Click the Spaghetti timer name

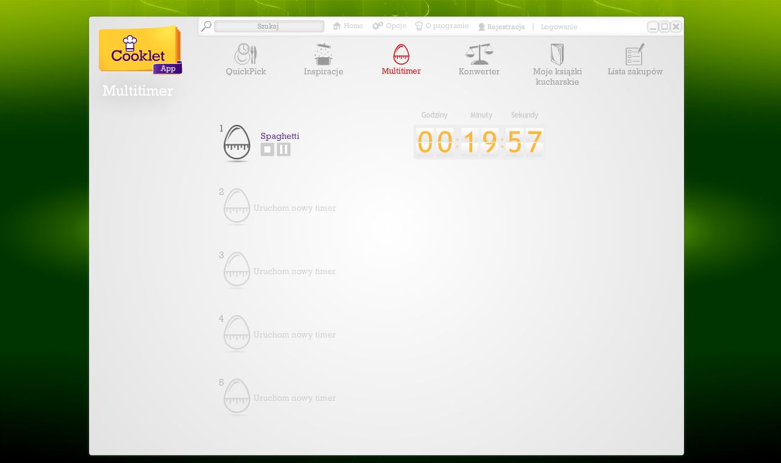[280, 136]
